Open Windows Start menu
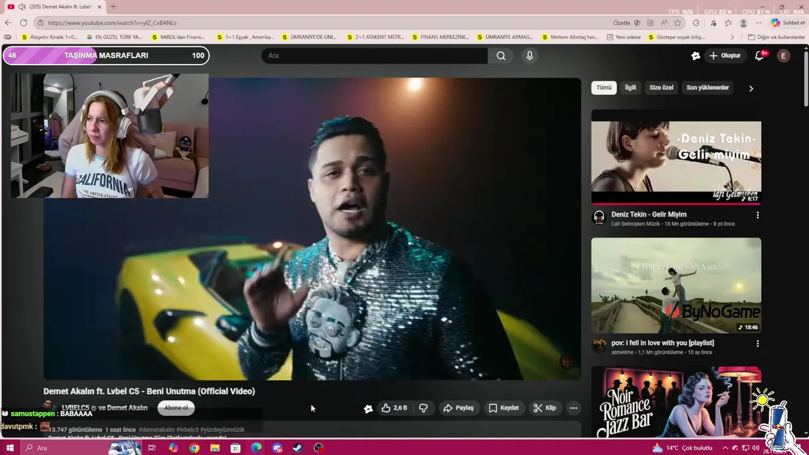Image resolution: width=809 pixels, height=455 pixels. click(9, 448)
